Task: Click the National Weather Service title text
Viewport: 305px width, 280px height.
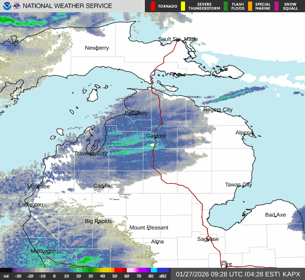Action: (69, 6)
